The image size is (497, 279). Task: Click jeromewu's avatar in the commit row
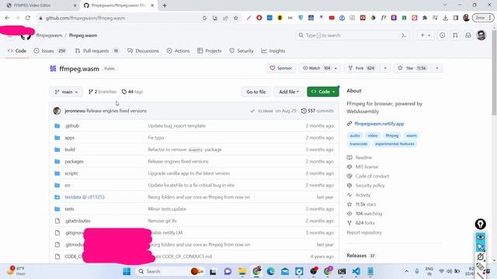(x=57, y=111)
